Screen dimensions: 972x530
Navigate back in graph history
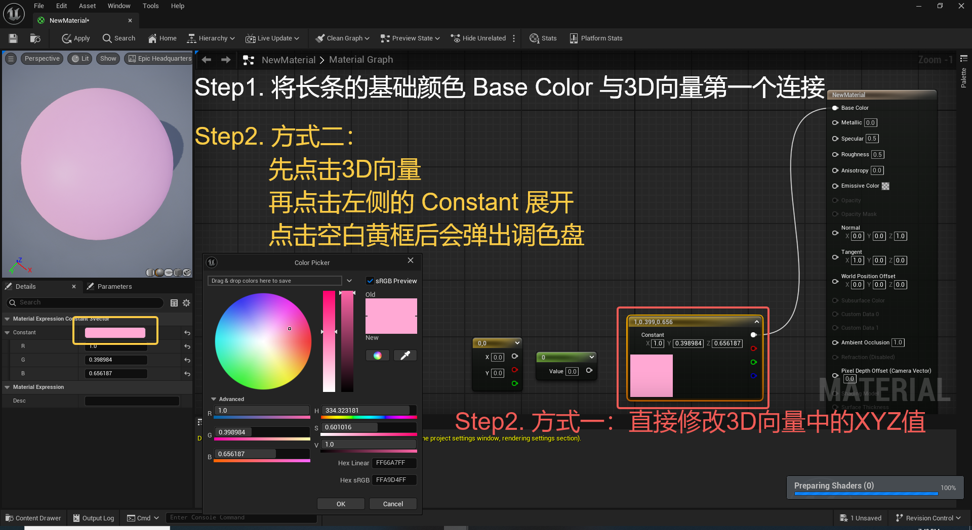(207, 60)
